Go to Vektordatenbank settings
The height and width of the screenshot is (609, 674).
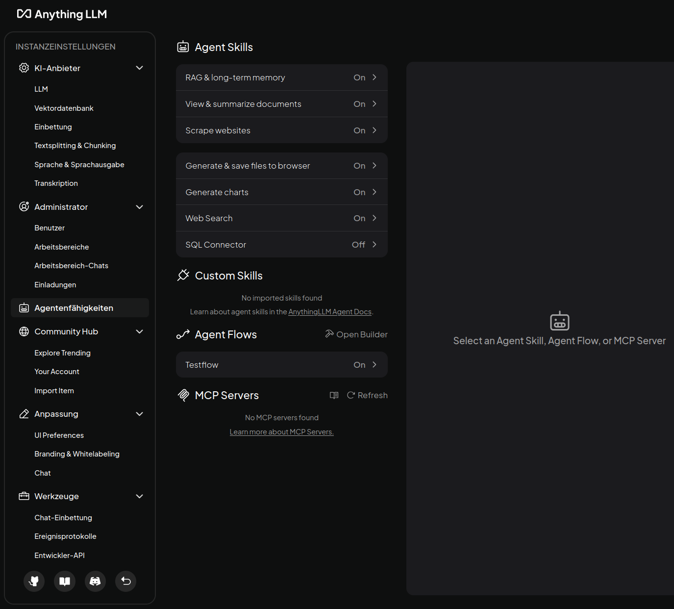click(x=64, y=108)
